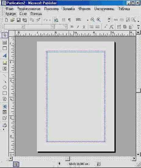The image size is (141, 168).
Task: Select the Pointer tool
Action: click(x=5, y=35)
